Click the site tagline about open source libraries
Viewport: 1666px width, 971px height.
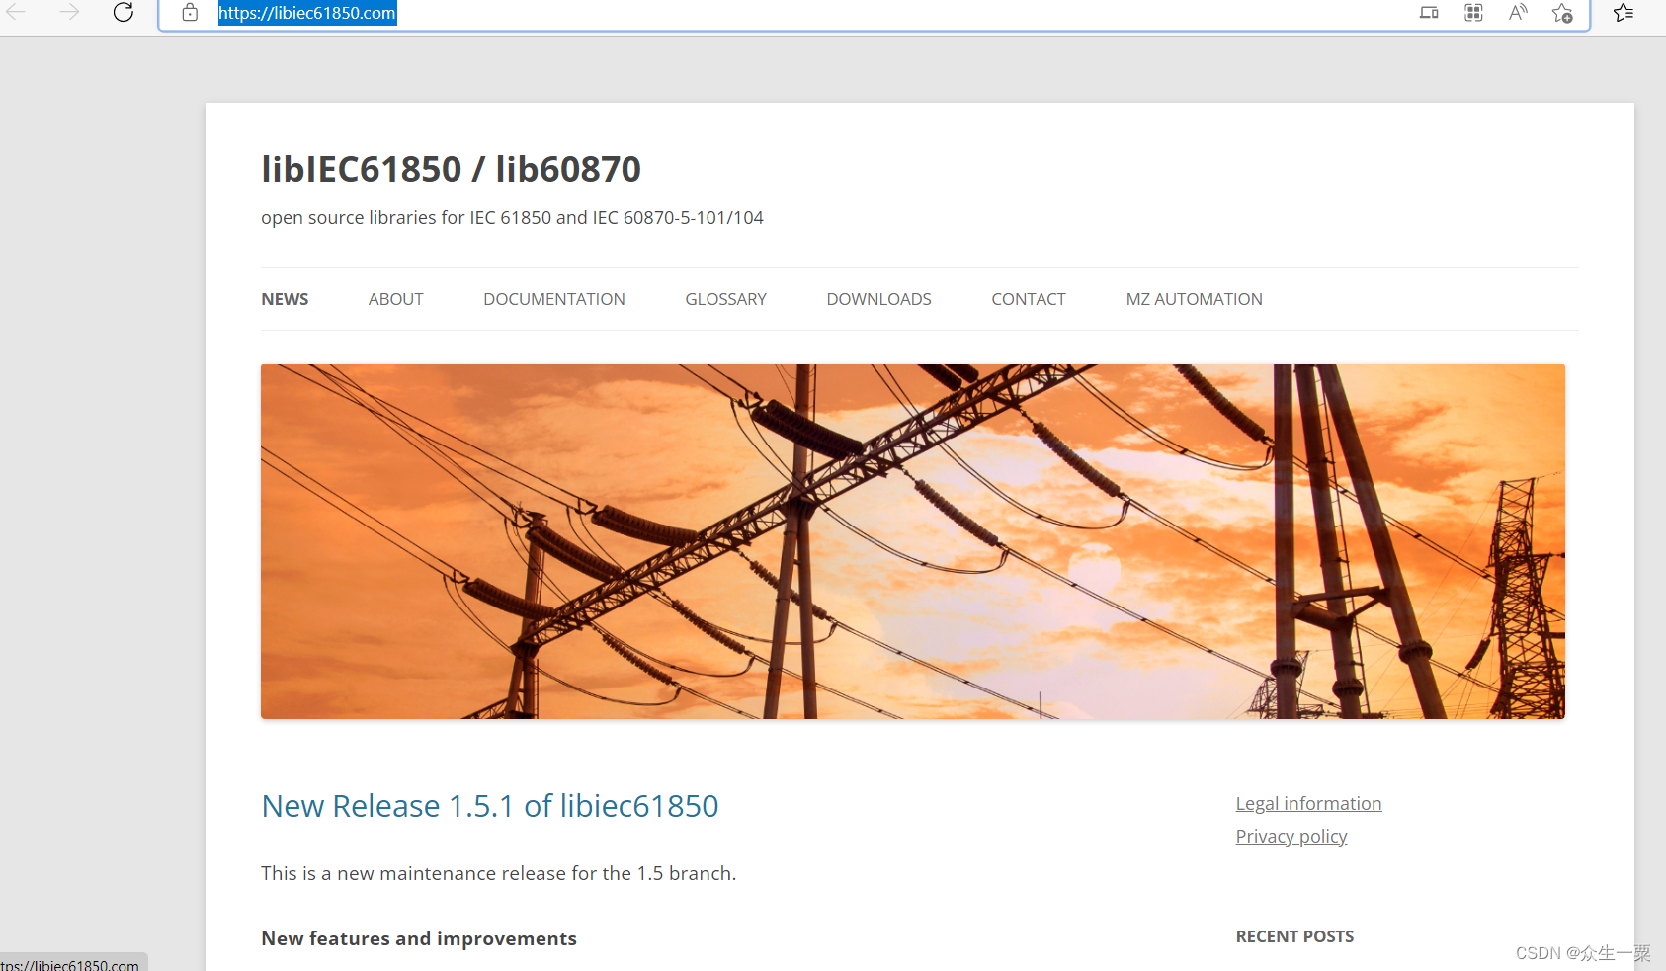tap(512, 218)
